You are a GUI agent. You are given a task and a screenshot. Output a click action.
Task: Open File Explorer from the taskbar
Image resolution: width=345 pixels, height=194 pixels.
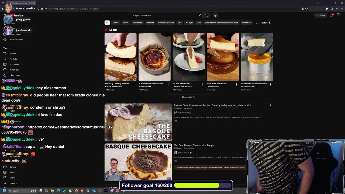(x=52, y=191)
